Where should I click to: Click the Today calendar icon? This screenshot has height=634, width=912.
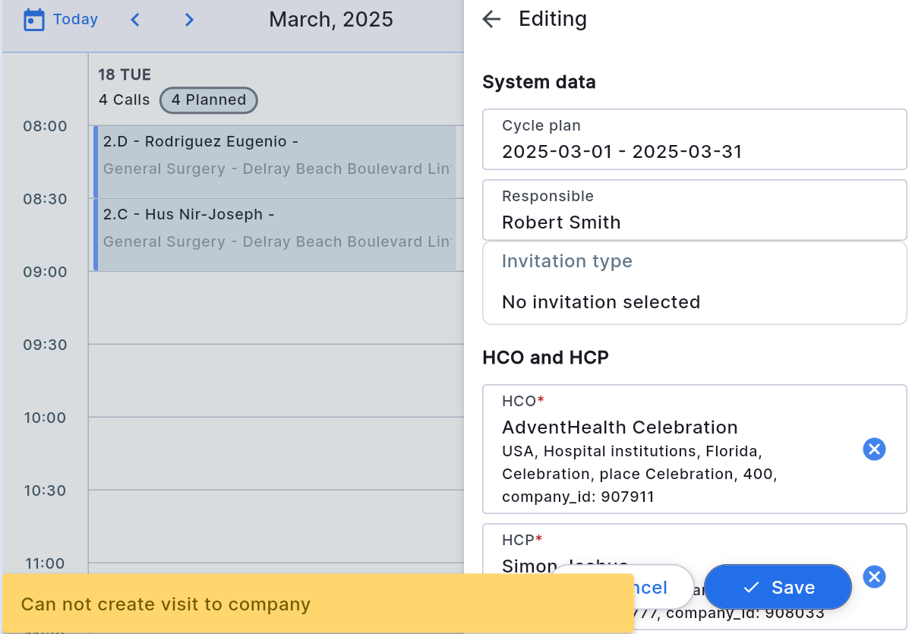click(34, 20)
